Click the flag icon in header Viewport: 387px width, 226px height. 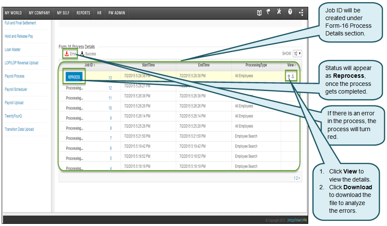[x=269, y=12]
